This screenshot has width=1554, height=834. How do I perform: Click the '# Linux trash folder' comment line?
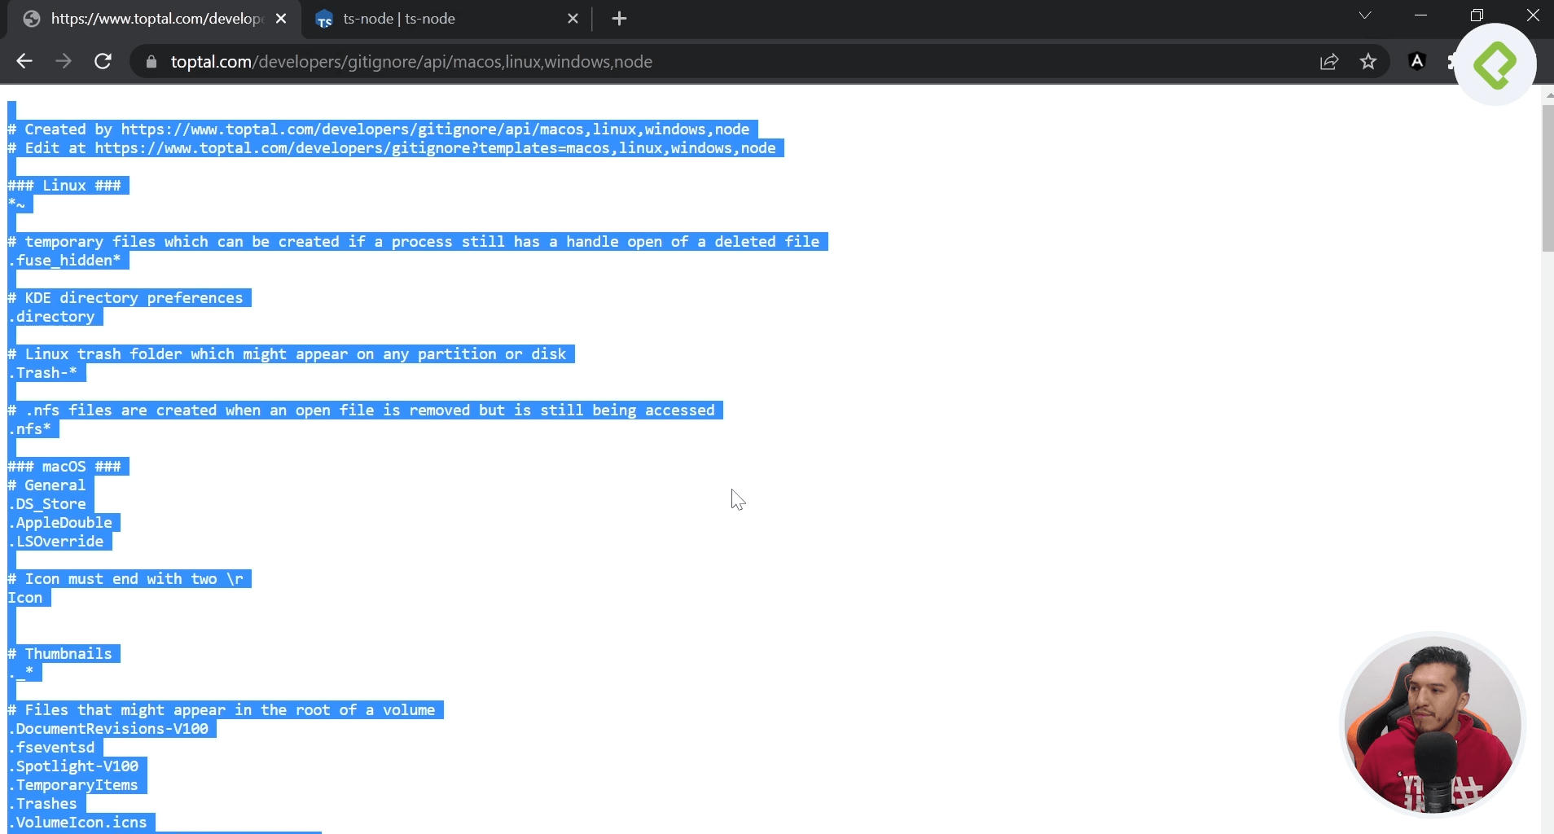click(x=287, y=354)
